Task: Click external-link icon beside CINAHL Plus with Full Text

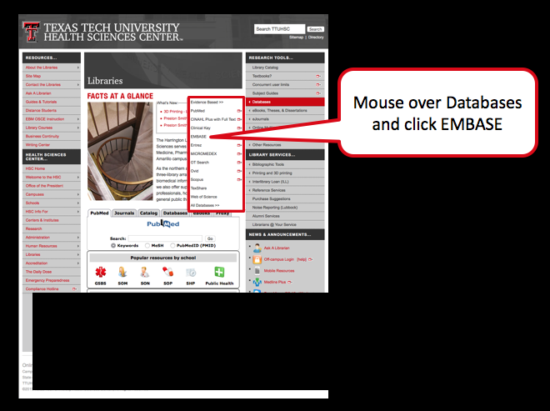Action: click(239, 119)
